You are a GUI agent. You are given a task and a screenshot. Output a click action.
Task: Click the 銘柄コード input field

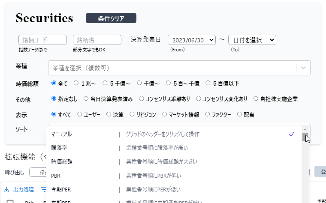tap(42, 40)
